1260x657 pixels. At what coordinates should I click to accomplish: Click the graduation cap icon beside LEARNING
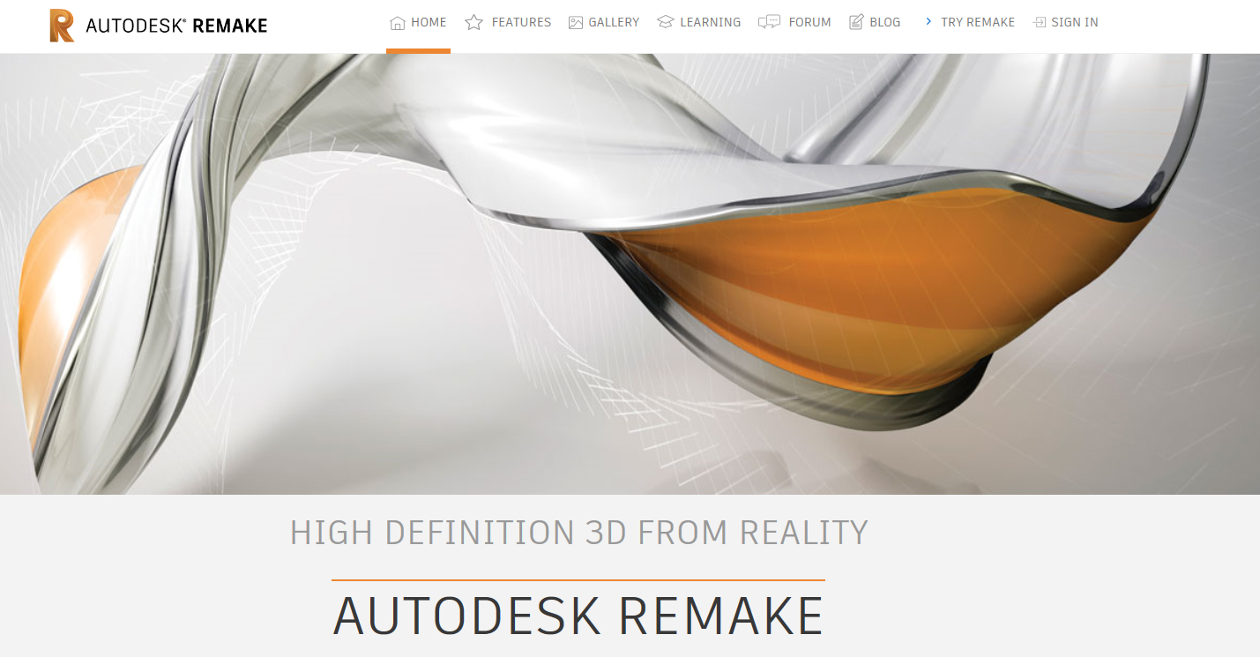[x=665, y=22]
